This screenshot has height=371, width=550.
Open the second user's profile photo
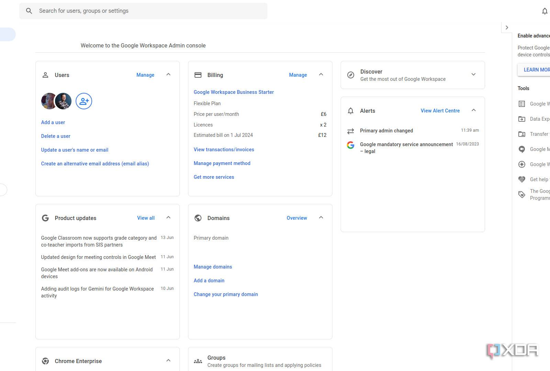64,101
